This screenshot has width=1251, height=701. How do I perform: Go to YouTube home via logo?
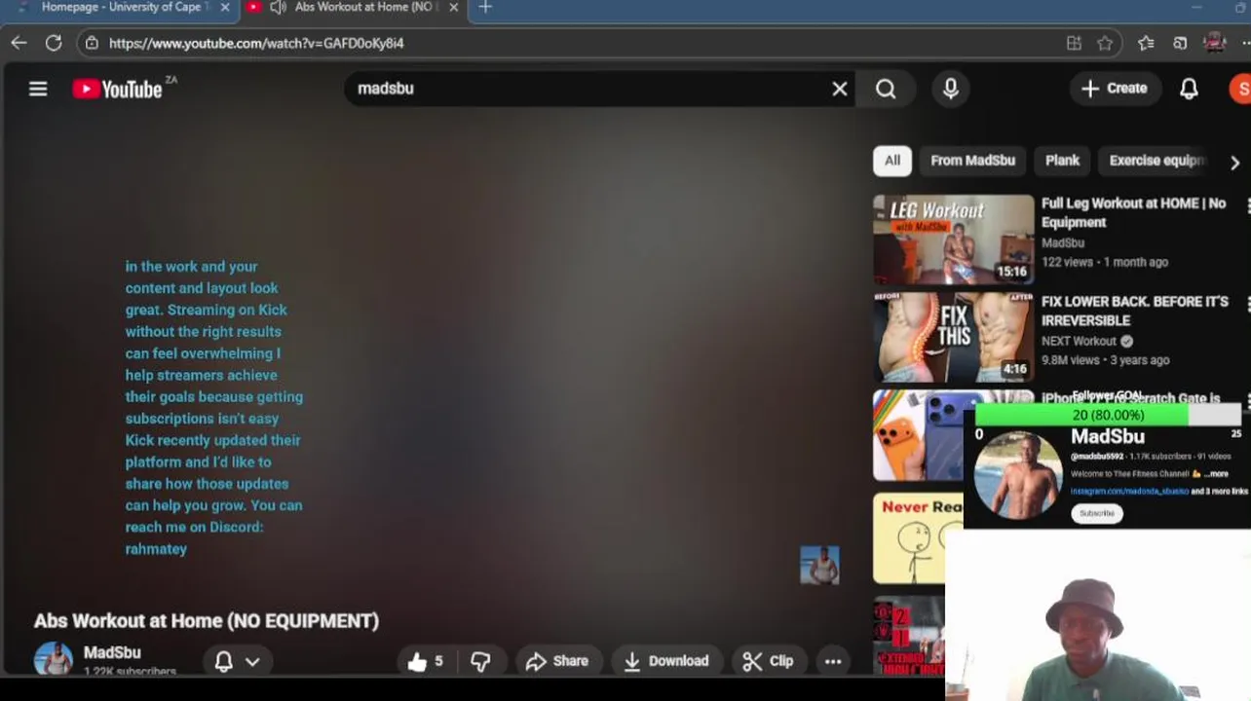pos(118,89)
